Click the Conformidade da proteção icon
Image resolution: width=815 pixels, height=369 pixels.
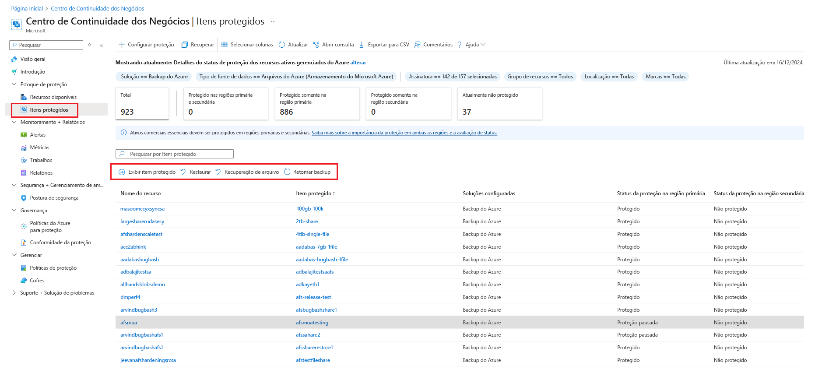pos(24,242)
